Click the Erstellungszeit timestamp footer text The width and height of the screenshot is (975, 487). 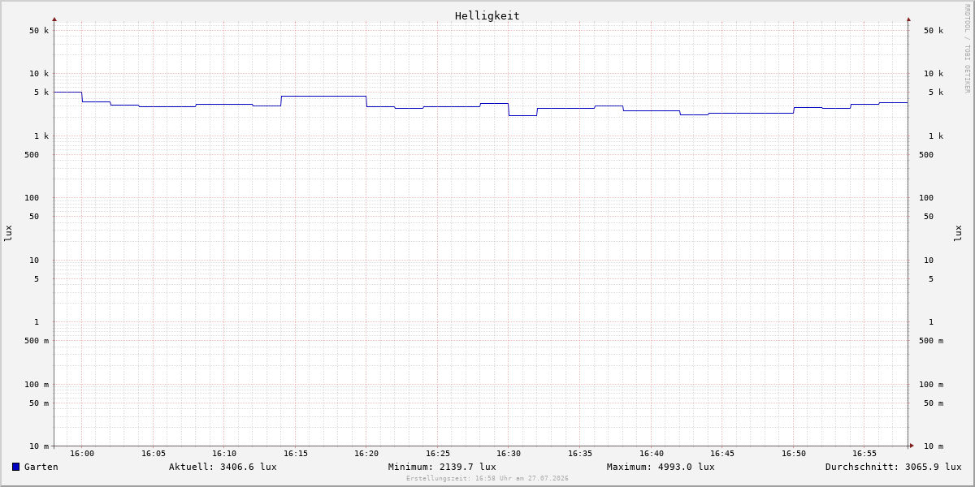(487, 478)
